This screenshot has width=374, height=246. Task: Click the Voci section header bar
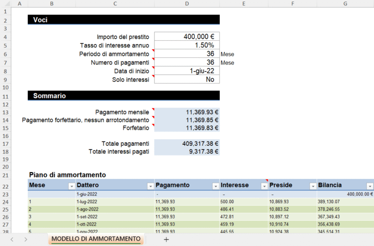(x=124, y=19)
